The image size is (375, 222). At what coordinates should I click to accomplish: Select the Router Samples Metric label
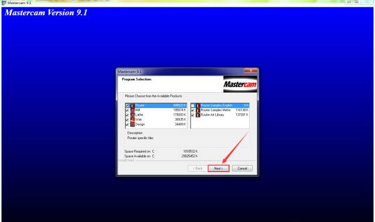tap(216, 110)
